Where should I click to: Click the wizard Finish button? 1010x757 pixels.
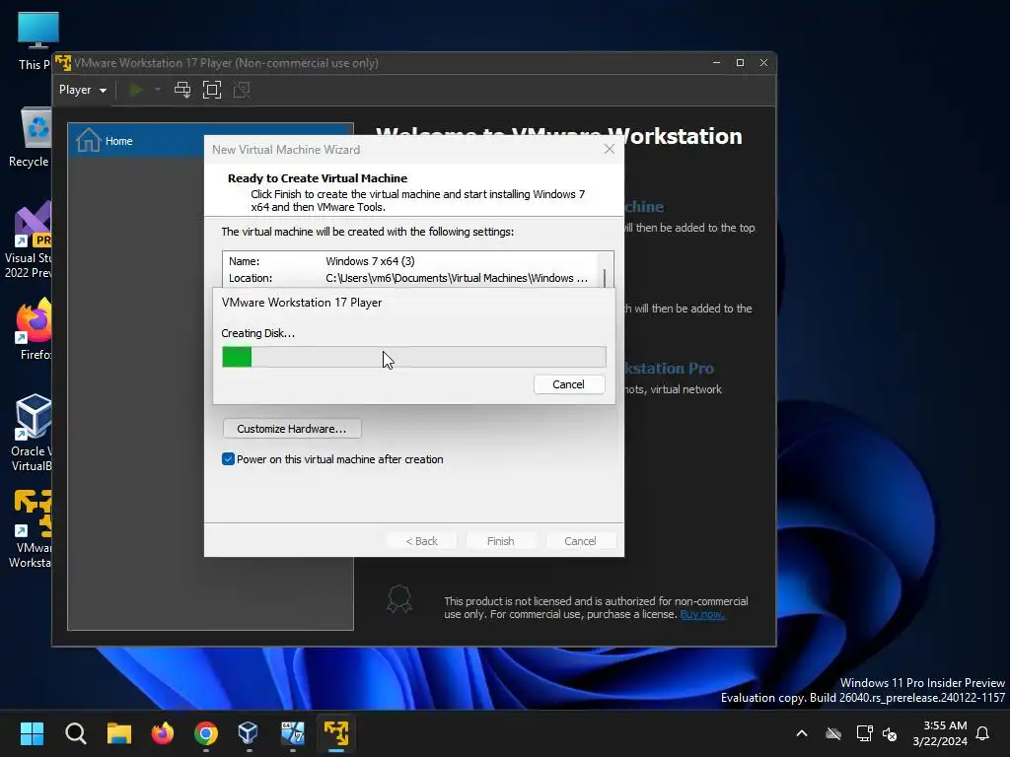(x=500, y=541)
